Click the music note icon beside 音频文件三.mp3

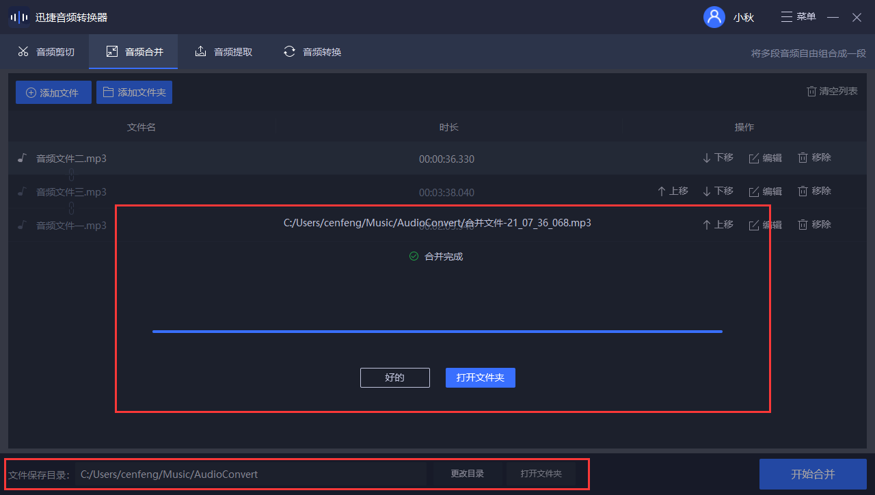tap(22, 192)
